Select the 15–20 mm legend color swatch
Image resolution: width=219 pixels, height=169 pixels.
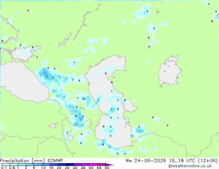[x=54, y=165]
